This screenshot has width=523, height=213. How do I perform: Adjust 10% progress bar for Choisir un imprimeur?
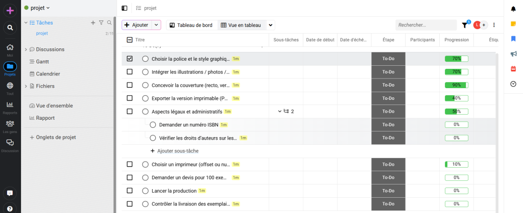456,164
